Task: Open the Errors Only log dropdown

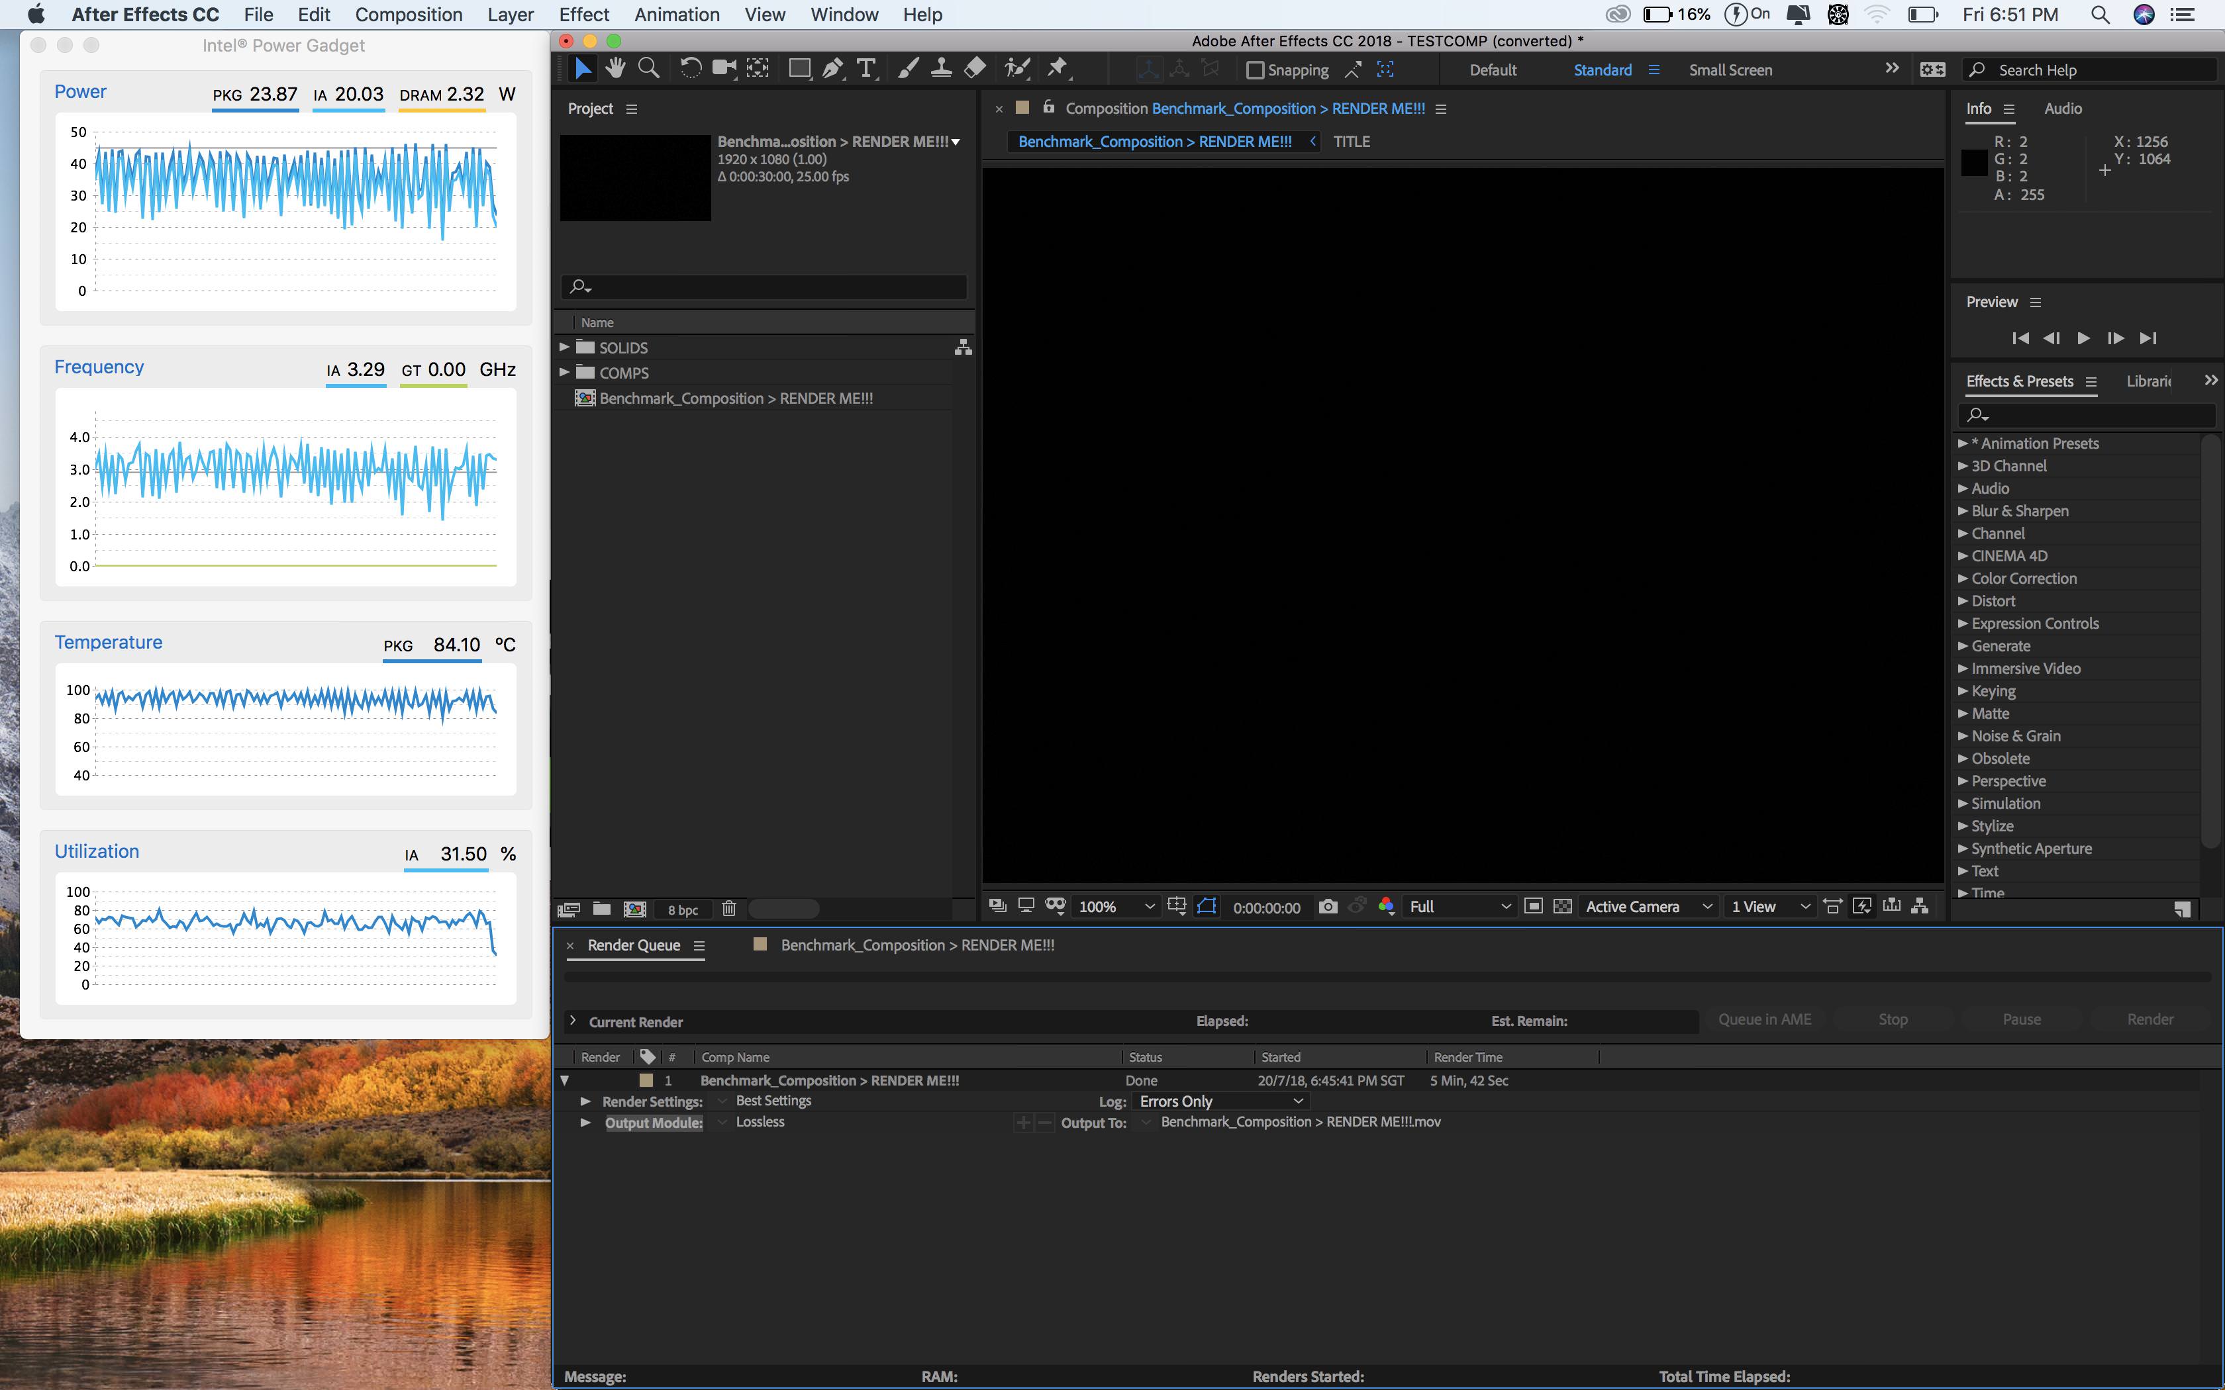Action: (x=1220, y=1101)
